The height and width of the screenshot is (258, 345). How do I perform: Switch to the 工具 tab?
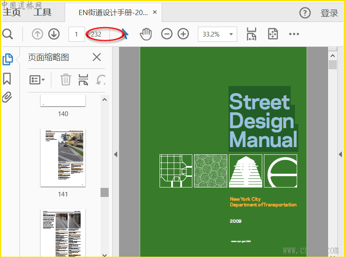click(42, 12)
